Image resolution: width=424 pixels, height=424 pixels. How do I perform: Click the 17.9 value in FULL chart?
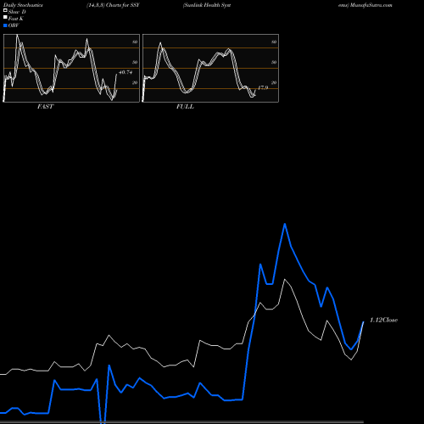263,88
